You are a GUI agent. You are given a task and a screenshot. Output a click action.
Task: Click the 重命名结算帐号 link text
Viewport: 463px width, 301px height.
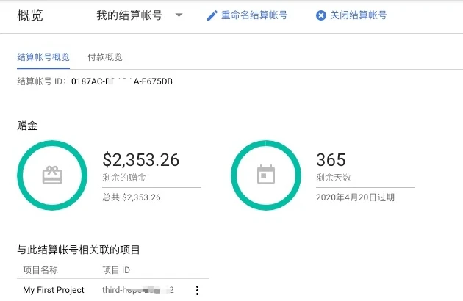(255, 15)
